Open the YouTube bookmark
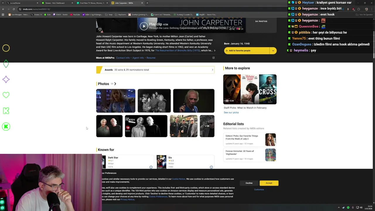Screen dimensions: 375x211 point(75,14)
